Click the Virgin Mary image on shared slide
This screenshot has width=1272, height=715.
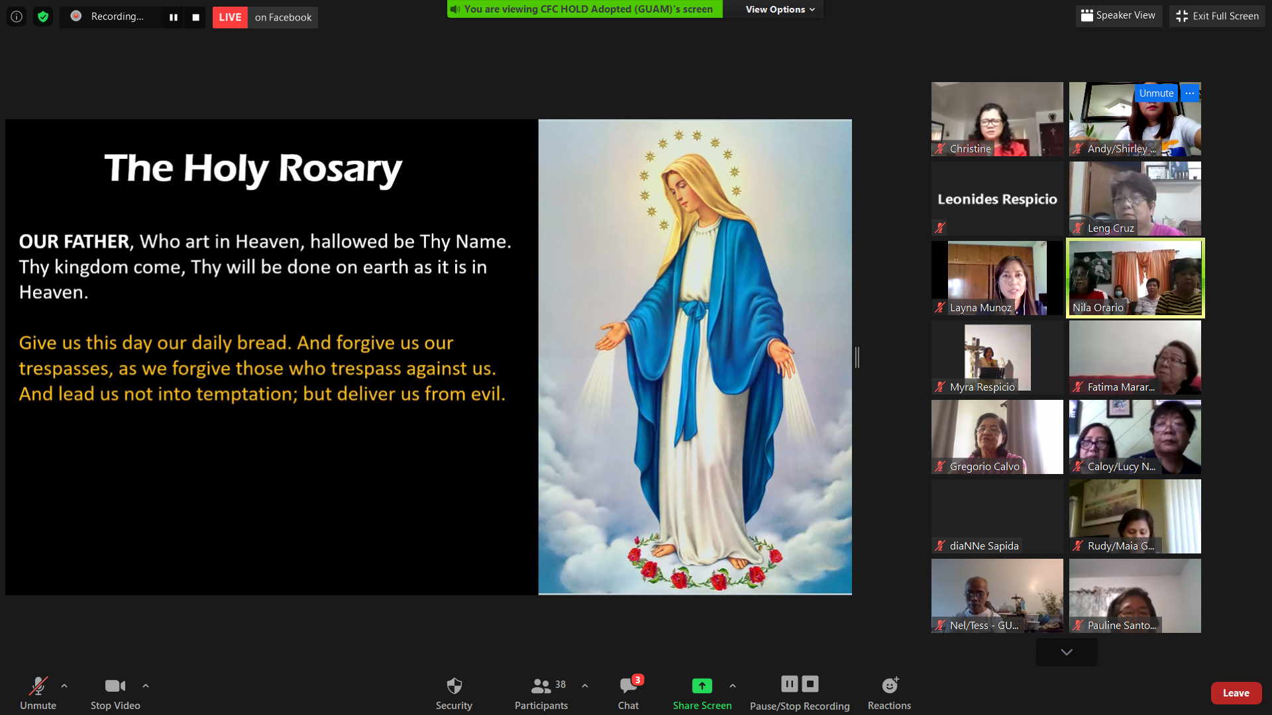tap(695, 357)
